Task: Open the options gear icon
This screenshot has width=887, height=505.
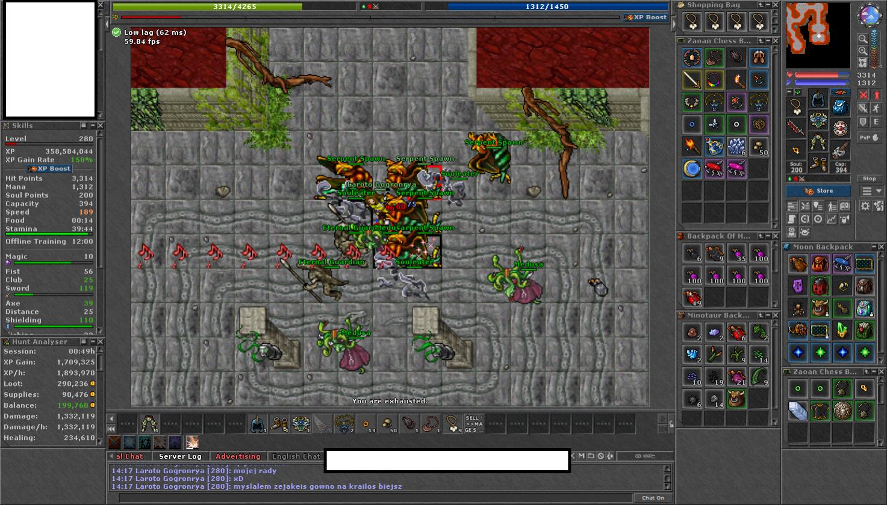Action: (865, 206)
